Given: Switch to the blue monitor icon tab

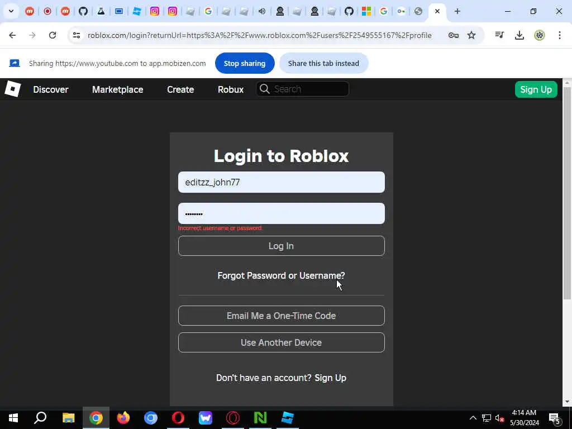Looking at the screenshot, I should (119, 11).
